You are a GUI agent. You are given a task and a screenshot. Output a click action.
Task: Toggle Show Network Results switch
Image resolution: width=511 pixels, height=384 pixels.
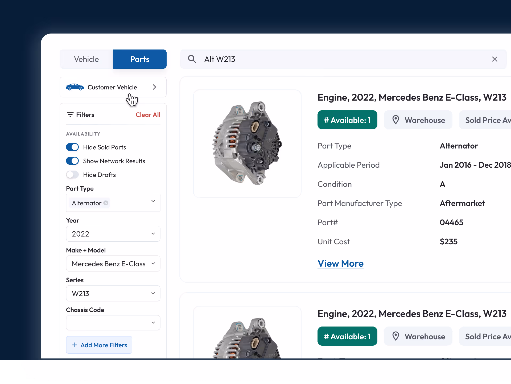(x=72, y=161)
